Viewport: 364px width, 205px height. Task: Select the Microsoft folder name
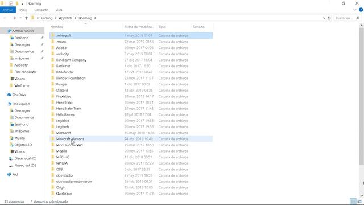[x=63, y=133]
